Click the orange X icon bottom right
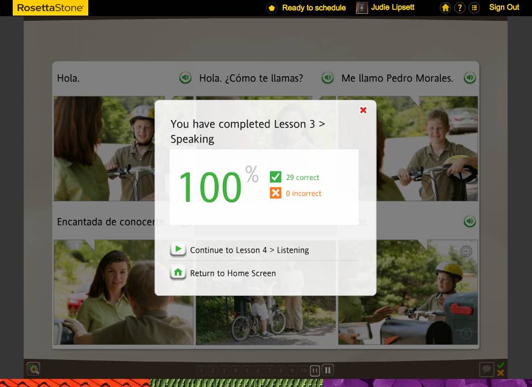 [x=501, y=373]
